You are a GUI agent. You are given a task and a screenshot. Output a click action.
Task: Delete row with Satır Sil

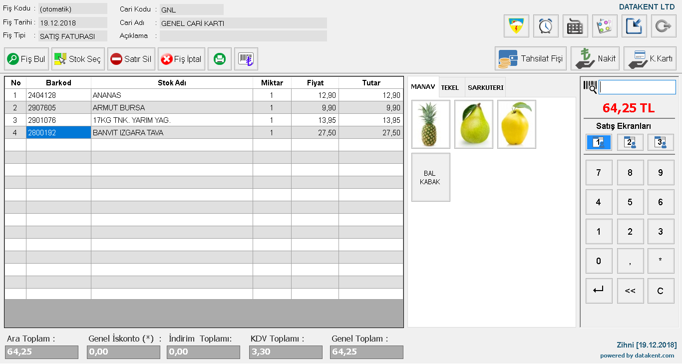pyautogui.click(x=131, y=59)
